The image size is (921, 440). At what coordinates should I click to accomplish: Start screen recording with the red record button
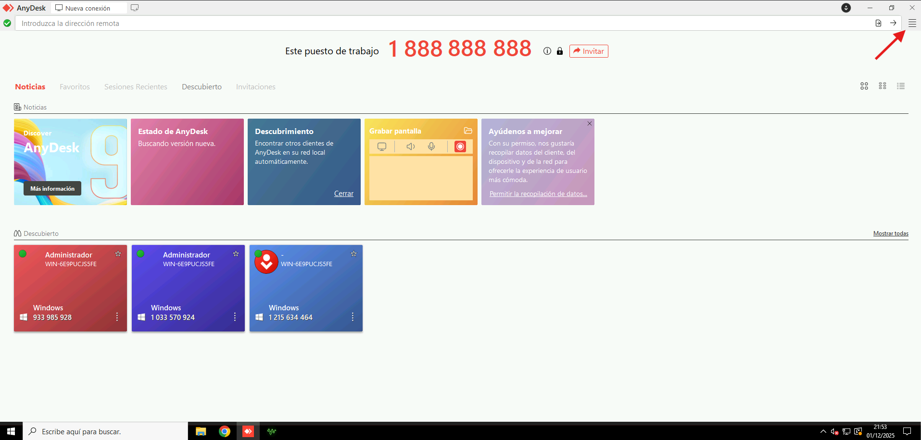point(460,147)
